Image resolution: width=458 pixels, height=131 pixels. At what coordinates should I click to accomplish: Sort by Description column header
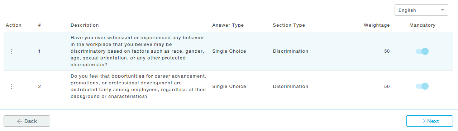pyautogui.click(x=85, y=25)
